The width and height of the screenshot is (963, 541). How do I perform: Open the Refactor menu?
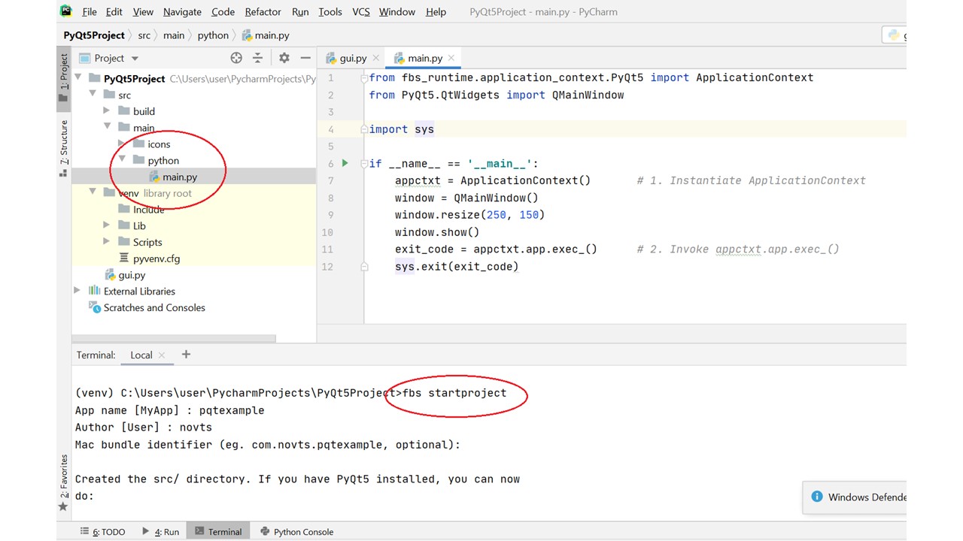click(263, 12)
